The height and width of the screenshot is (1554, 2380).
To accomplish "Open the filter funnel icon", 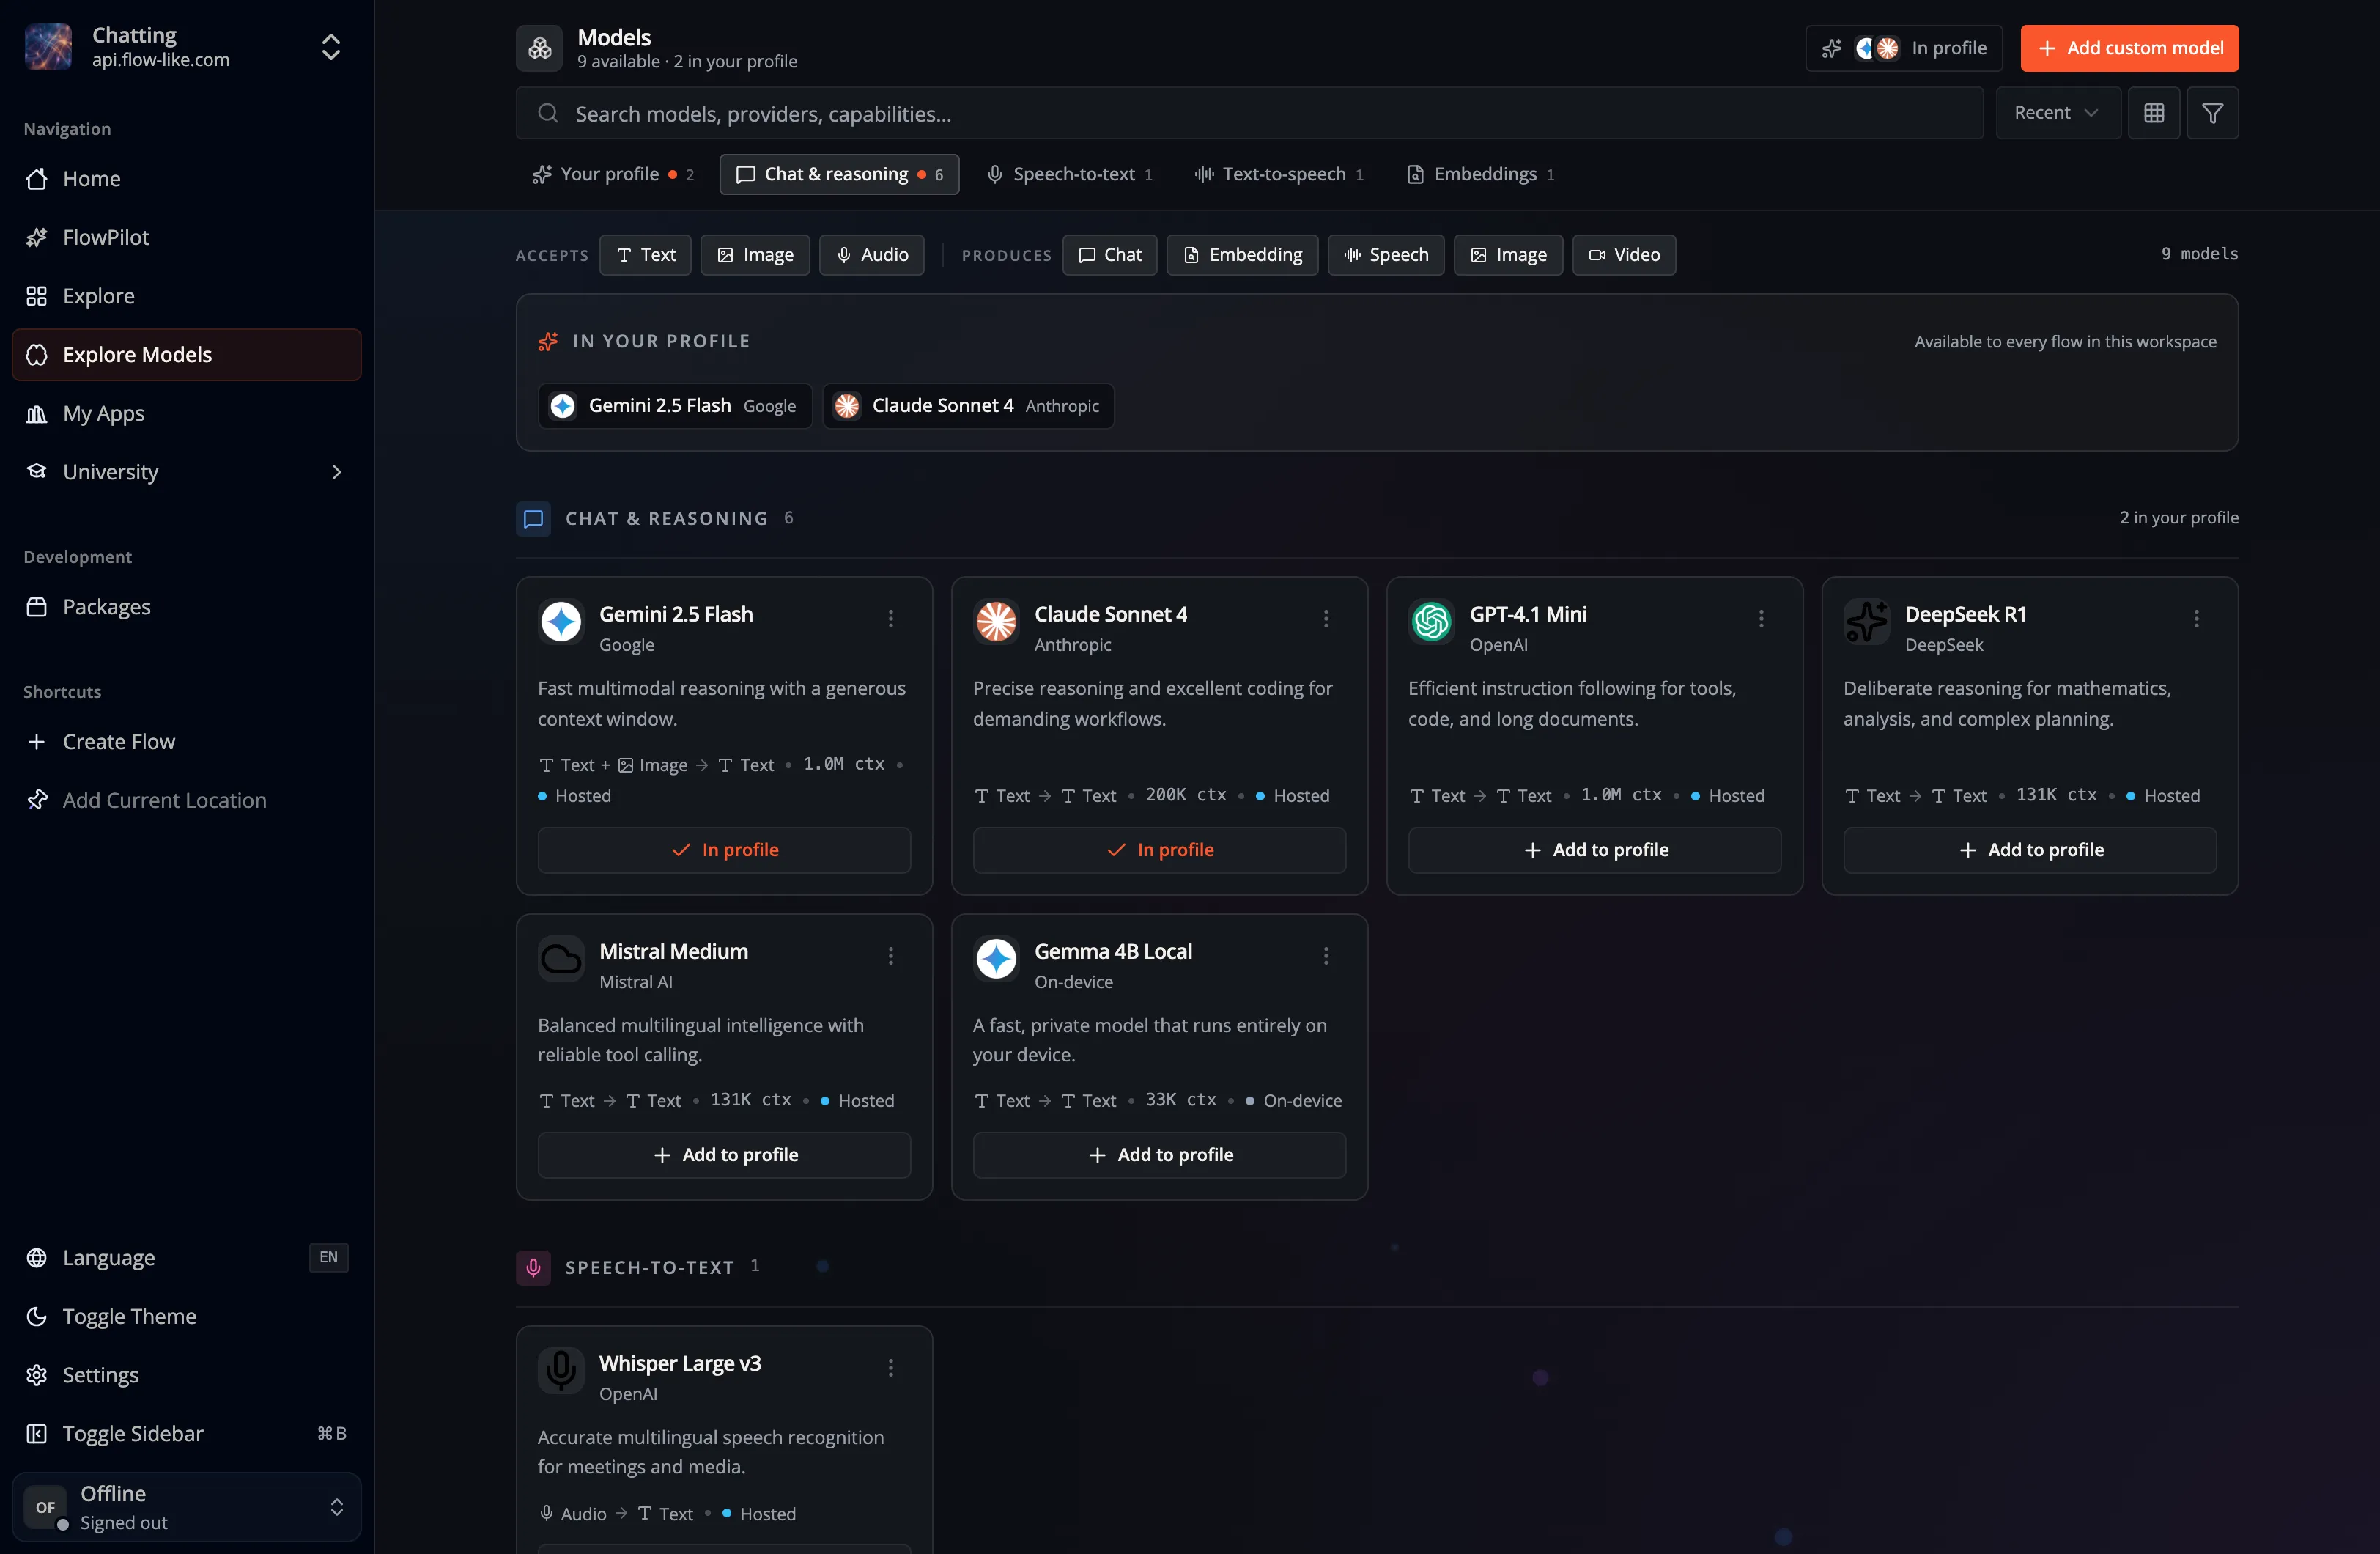I will click(2212, 113).
